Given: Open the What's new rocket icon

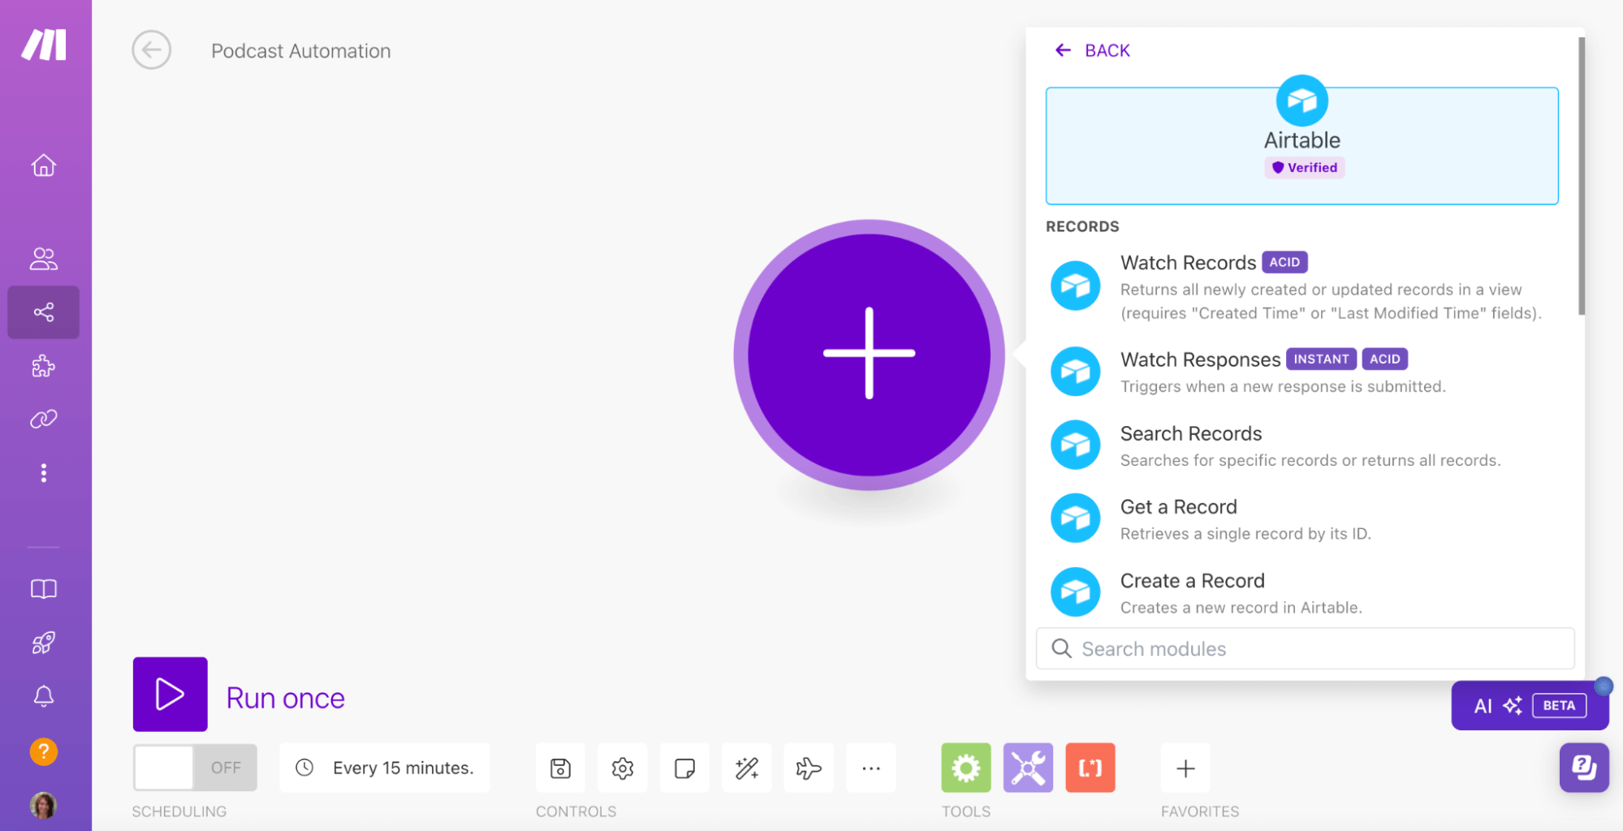Looking at the screenshot, I should click(x=44, y=643).
